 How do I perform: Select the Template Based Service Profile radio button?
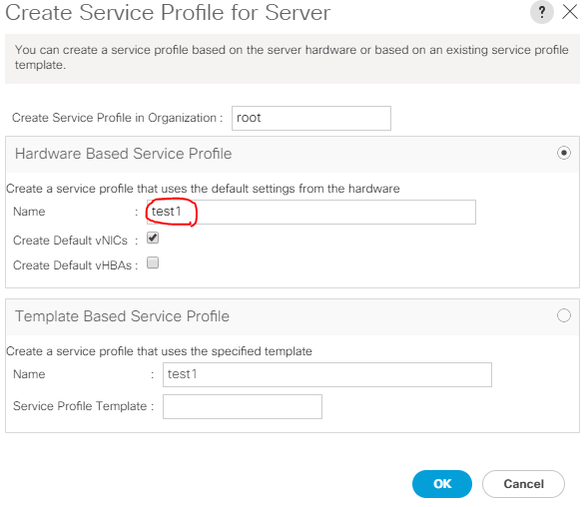564,315
